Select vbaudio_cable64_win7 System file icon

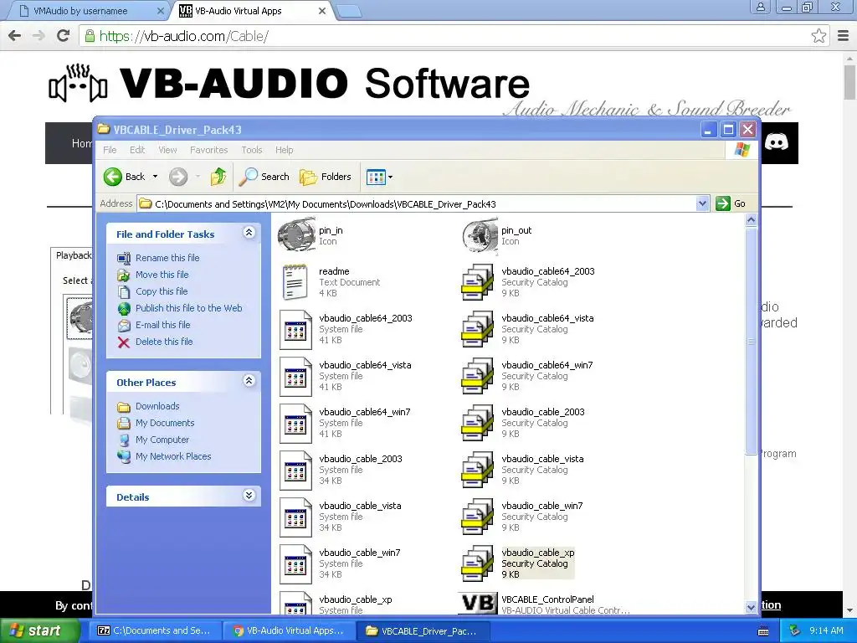[295, 423]
